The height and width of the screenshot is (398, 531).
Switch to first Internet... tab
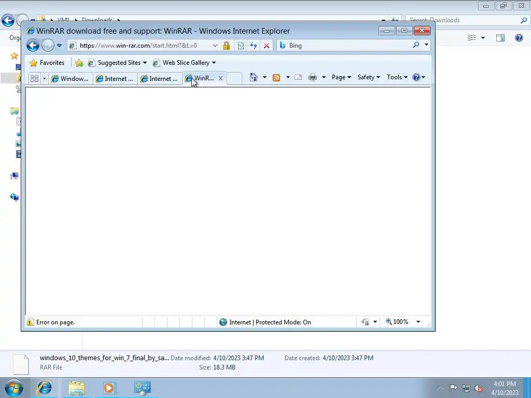[115, 79]
